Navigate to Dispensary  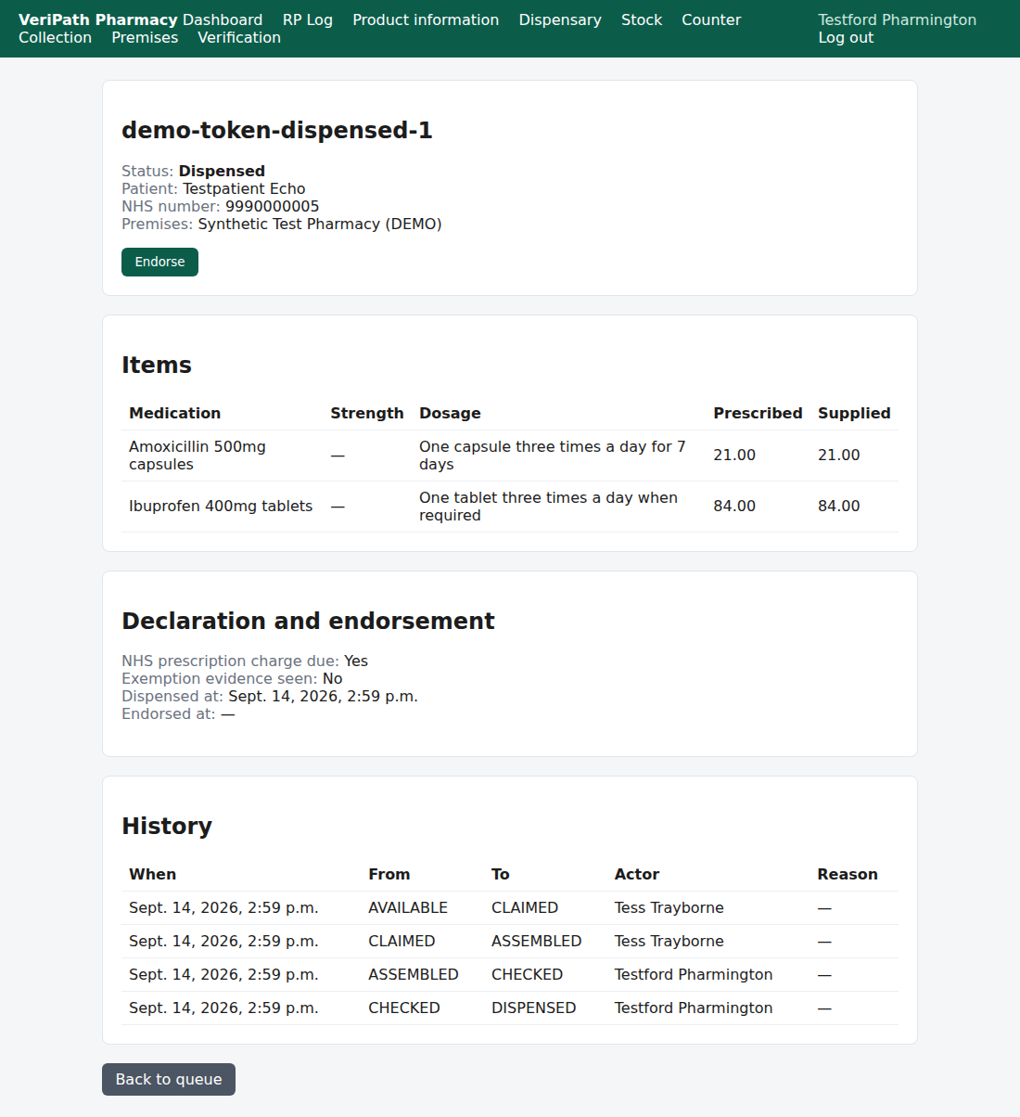pyautogui.click(x=560, y=19)
